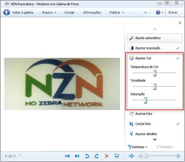Delete photo with red X
The width and height of the screenshot is (185, 162).
(107, 156)
